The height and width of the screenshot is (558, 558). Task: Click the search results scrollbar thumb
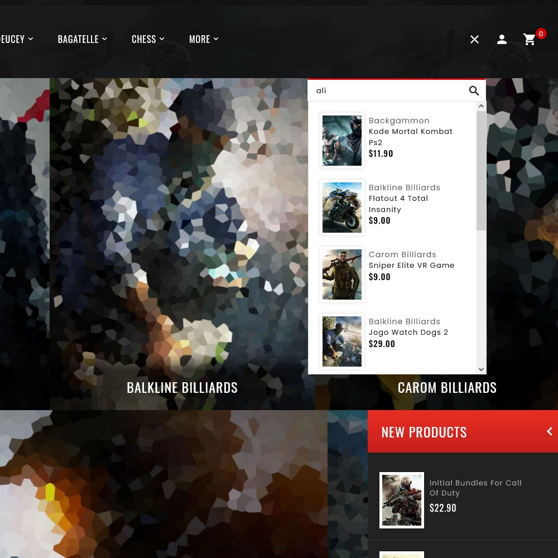pos(481,170)
